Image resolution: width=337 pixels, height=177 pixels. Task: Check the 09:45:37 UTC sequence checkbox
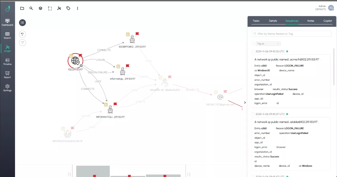253,114
